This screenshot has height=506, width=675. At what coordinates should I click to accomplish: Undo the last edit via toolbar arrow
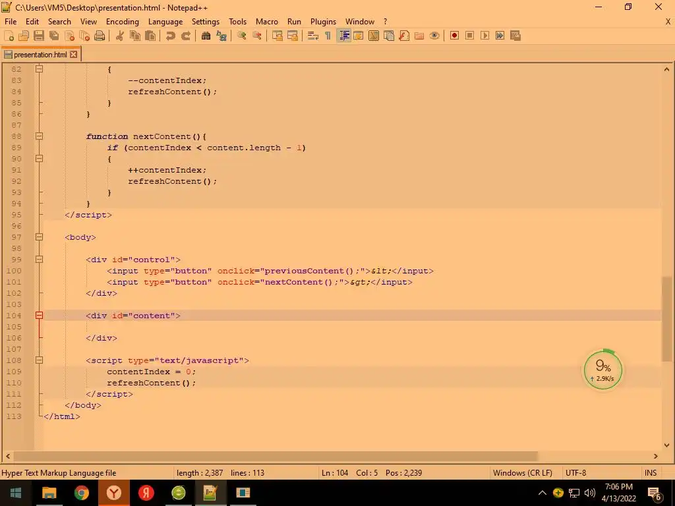[171, 36]
